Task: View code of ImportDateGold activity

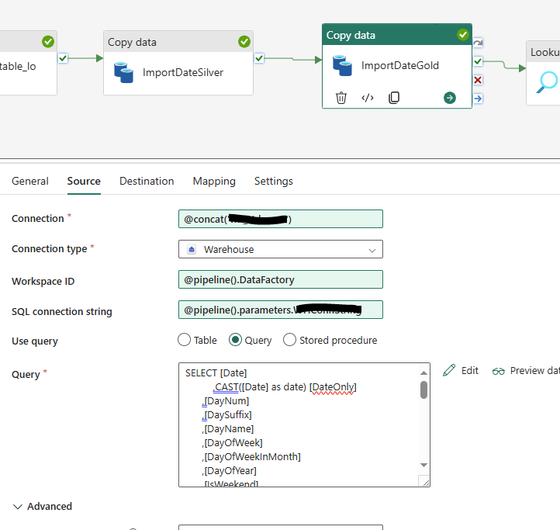Action: (x=368, y=98)
